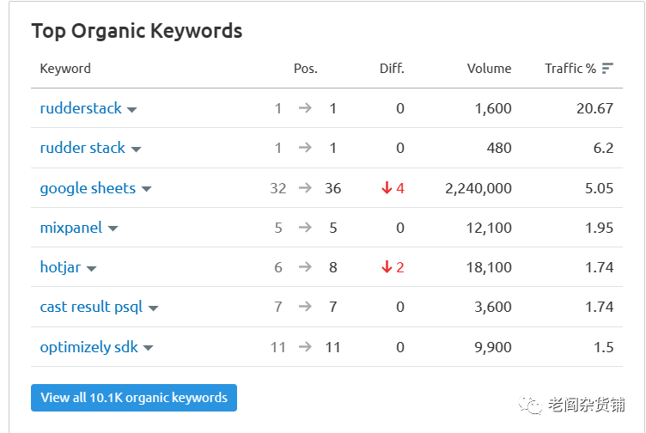Open dropdown arrow beside cast result psql
The image size is (646, 433).
pos(153,308)
